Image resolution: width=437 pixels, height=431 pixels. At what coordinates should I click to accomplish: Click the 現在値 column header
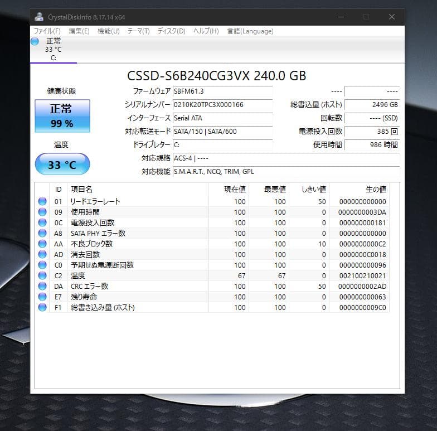click(229, 190)
